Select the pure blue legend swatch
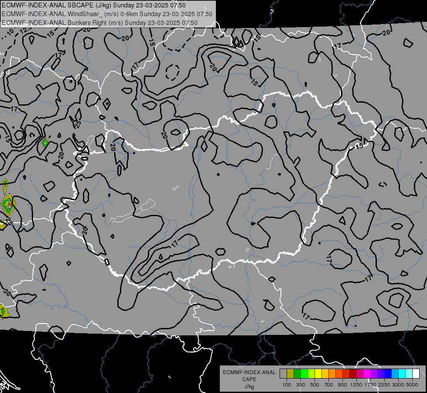This screenshot has width=427, height=393. [388, 373]
